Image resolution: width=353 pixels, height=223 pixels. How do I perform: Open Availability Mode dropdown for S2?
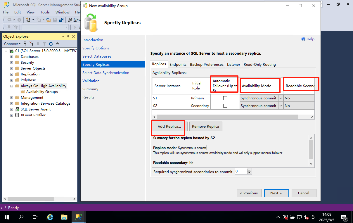pos(281,106)
